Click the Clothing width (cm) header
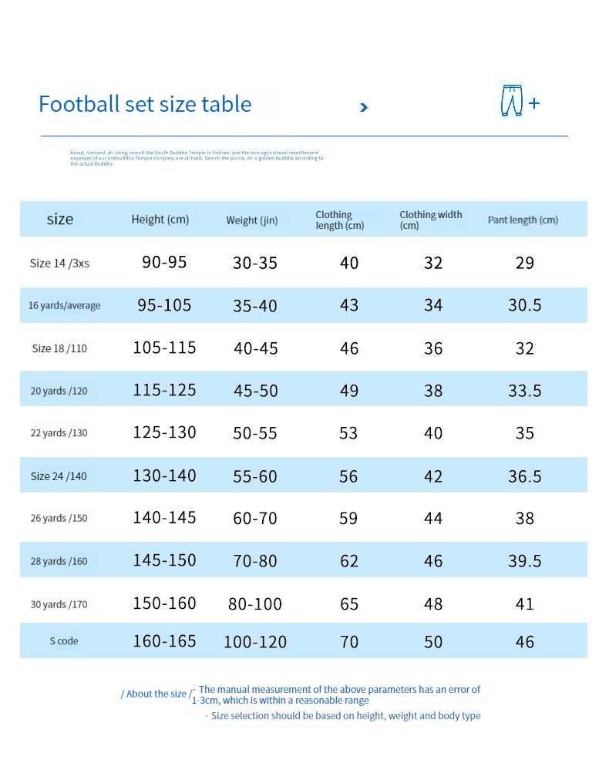This screenshot has width=609, height=763. tap(430, 220)
